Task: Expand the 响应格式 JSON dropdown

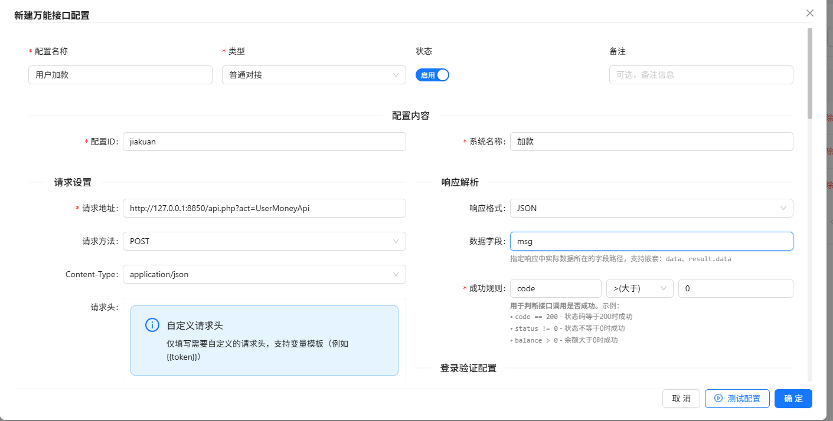Action: click(651, 208)
